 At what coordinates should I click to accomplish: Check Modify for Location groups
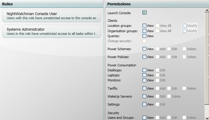(x=184, y=26)
